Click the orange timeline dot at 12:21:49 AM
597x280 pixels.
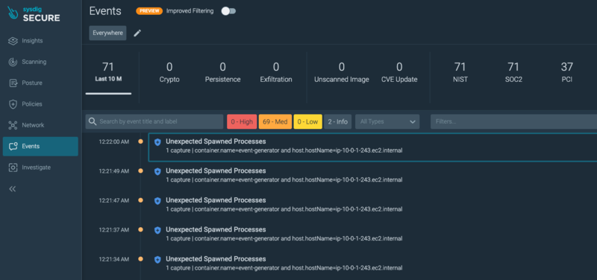point(140,171)
